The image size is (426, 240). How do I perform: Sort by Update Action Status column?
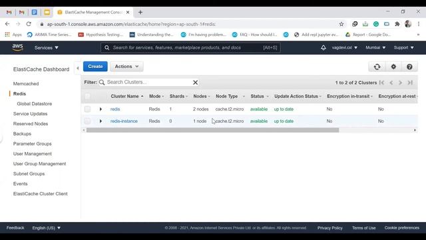click(x=298, y=96)
